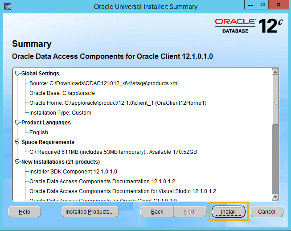The width and height of the screenshot is (291, 231).
Task: Open the Installed Products dialog
Action: 90,211
